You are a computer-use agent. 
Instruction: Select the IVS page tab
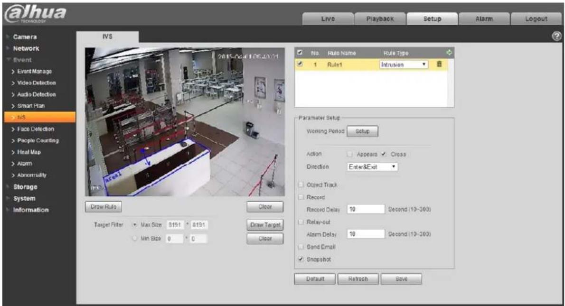coord(107,37)
